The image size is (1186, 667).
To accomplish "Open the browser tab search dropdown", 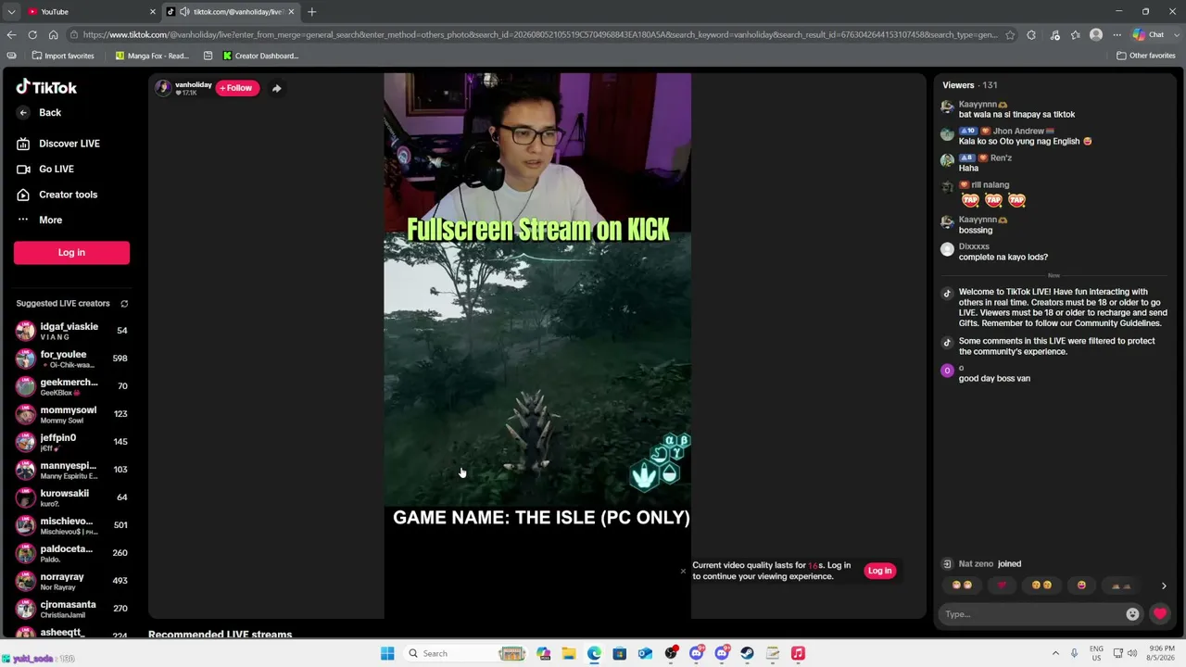I will coord(11,12).
